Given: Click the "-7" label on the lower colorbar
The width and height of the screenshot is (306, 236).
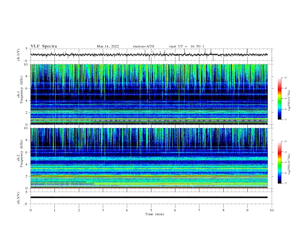Looking at the screenshot, I should click(x=285, y=184).
